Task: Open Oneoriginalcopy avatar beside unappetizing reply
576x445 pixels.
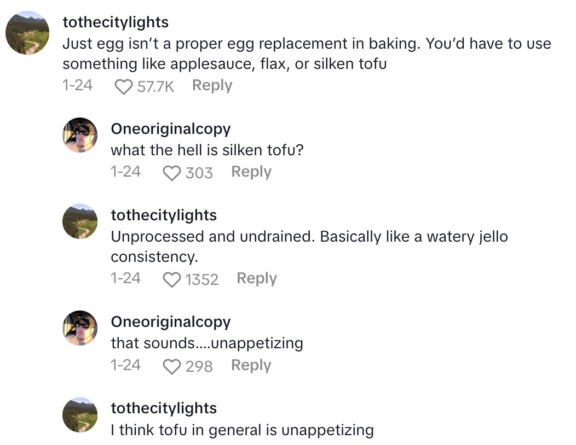Action: pos(79,328)
